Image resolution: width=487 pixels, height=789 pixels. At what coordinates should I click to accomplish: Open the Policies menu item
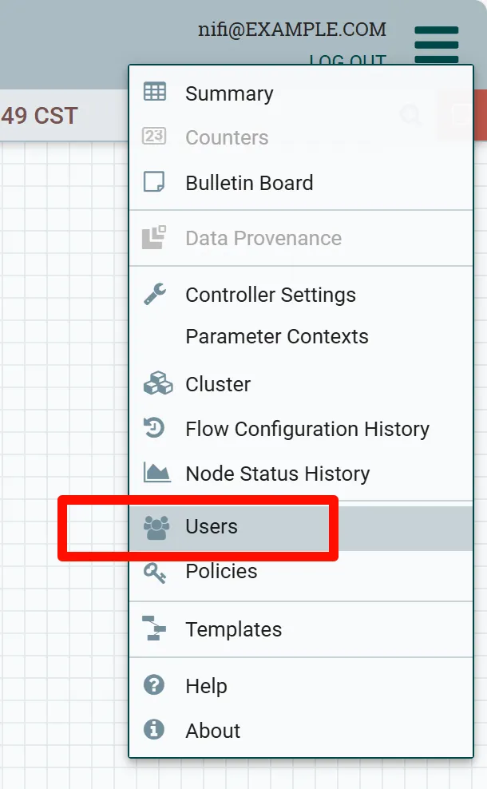coord(221,572)
